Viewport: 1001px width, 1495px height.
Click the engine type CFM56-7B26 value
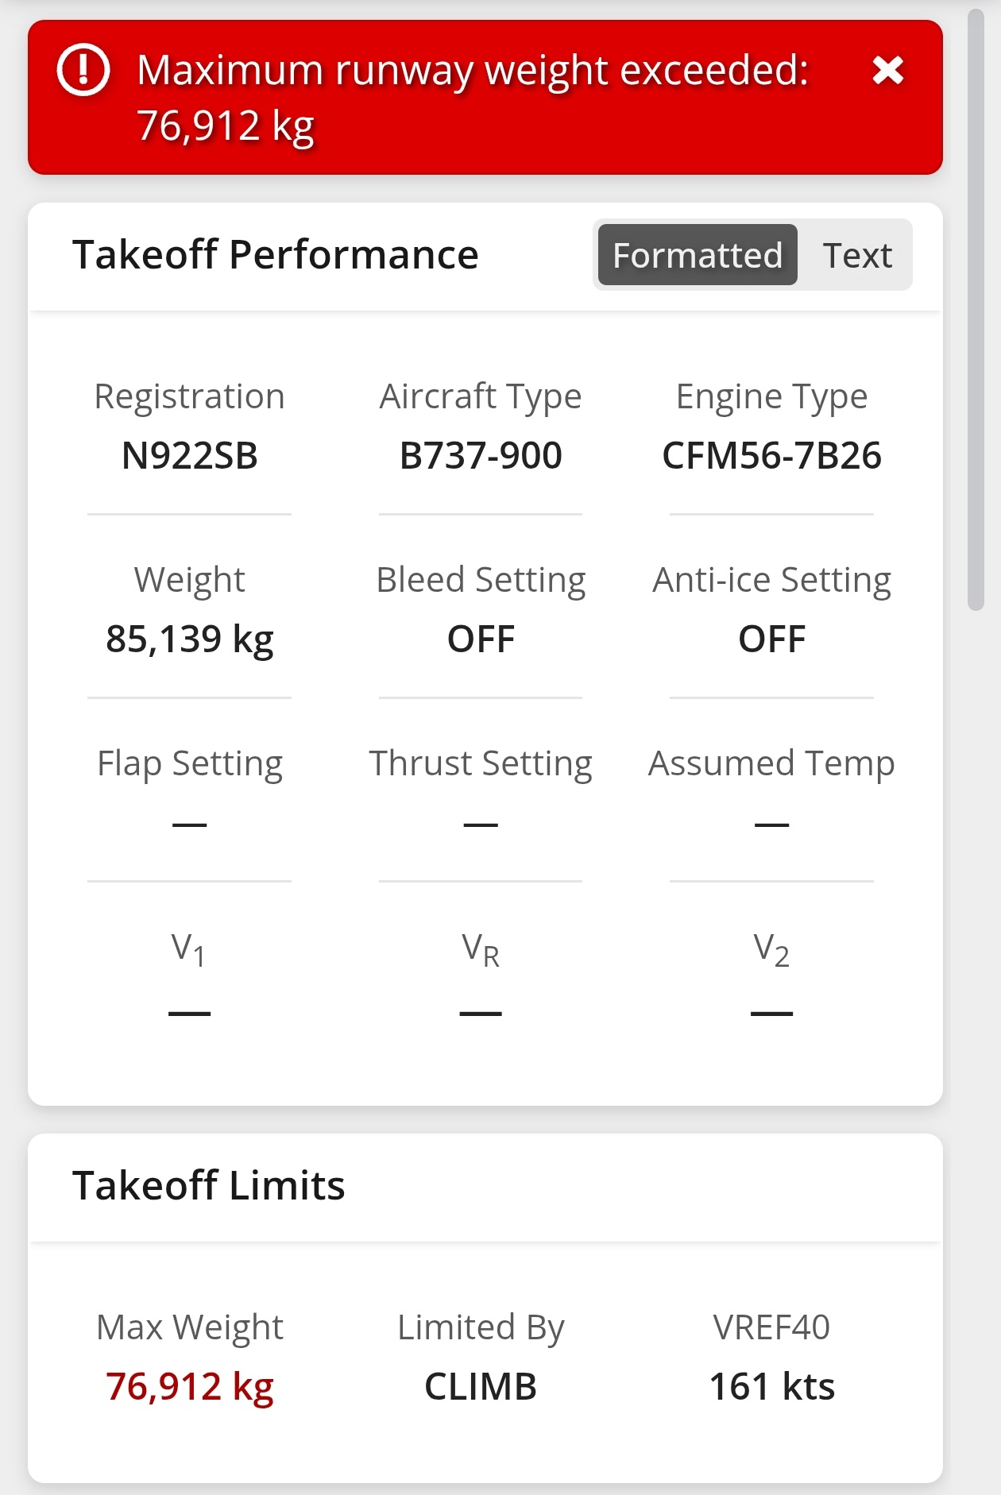point(771,456)
